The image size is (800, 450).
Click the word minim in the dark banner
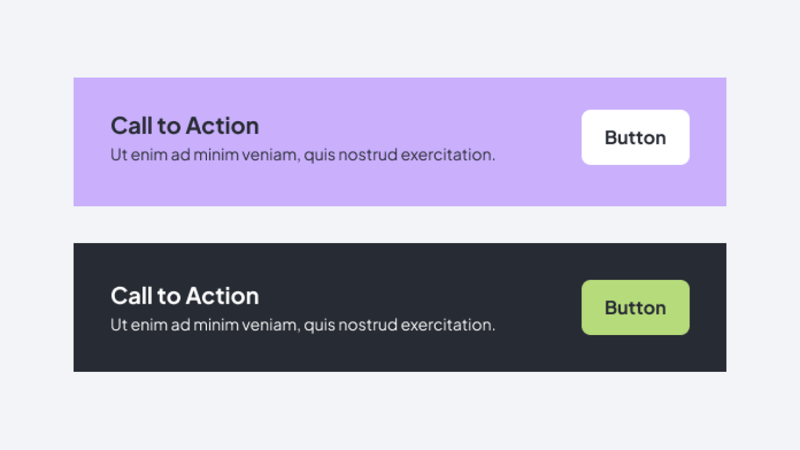coord(212,325)
